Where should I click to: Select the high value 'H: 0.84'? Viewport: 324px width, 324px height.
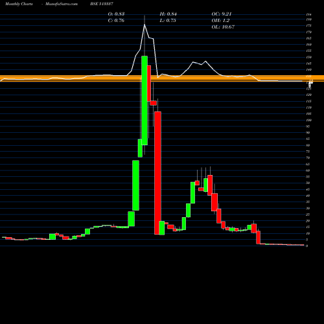[x=168, y=14]
